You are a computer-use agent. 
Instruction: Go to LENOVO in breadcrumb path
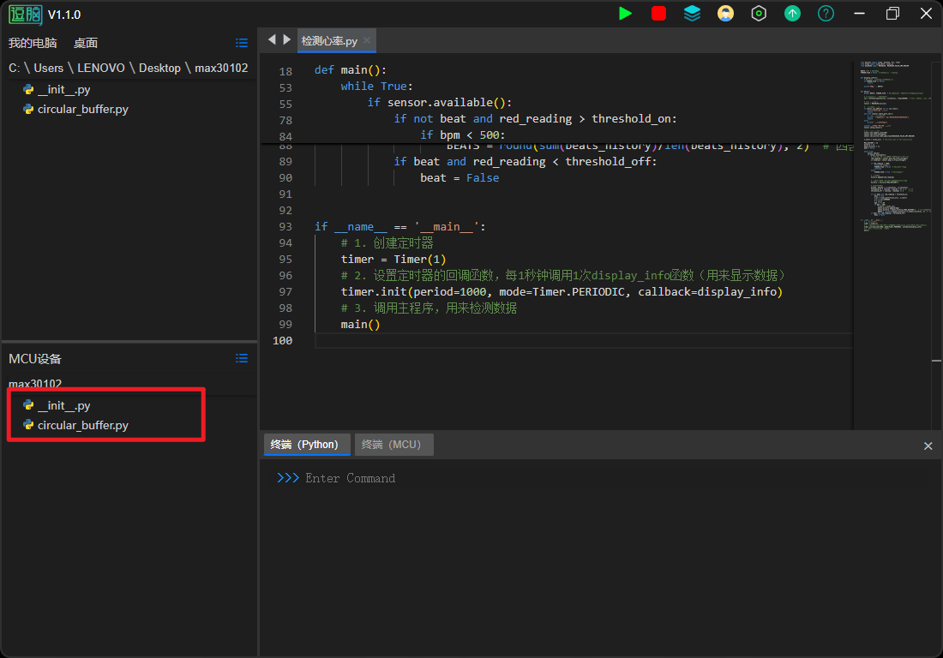pyautogui.click(x=101, y=68)
